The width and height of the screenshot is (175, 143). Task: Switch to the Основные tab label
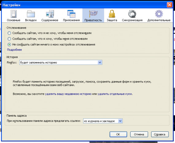pos(14,20)
